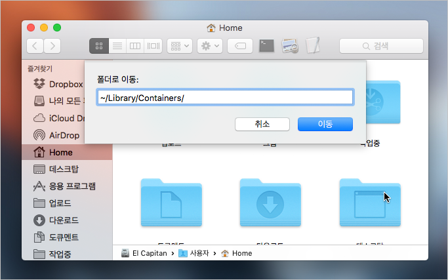Click El Capitan in the path bar
Screen dimensions: 448x280
pos(144,253)
